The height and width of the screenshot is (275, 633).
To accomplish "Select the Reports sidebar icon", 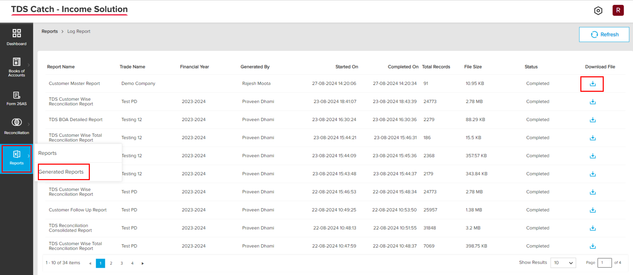I will point(17,158).
